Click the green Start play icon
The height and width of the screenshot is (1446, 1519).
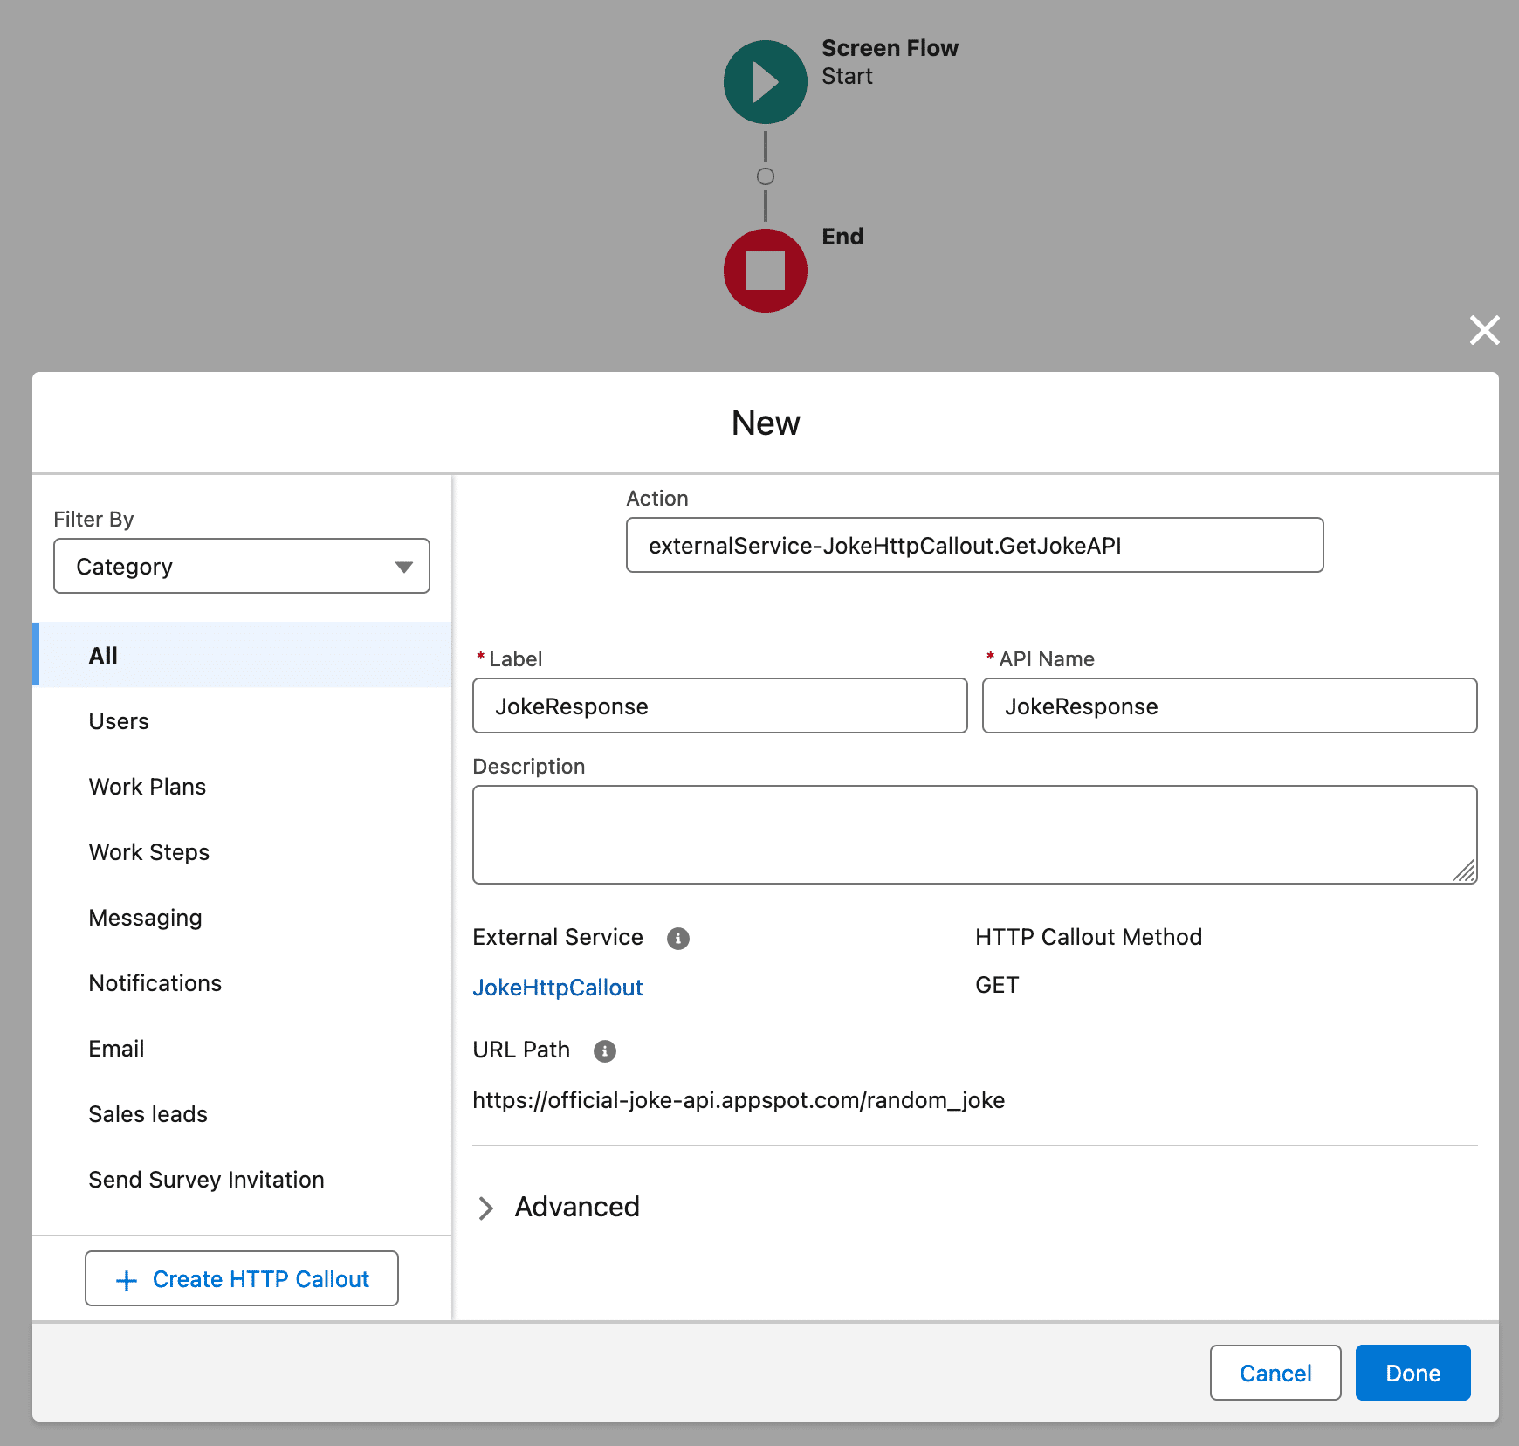pos(765,81)
